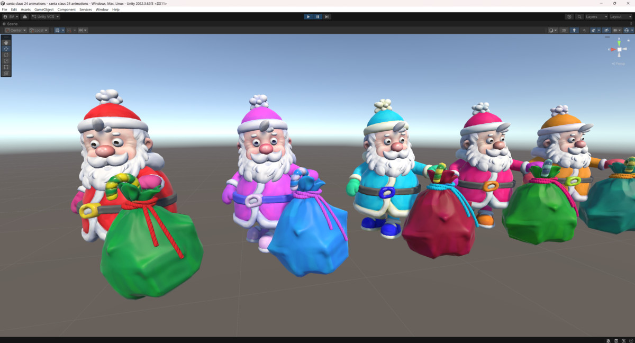Select the Rotate tool
The image size is (635, 343).
[6, 55]
